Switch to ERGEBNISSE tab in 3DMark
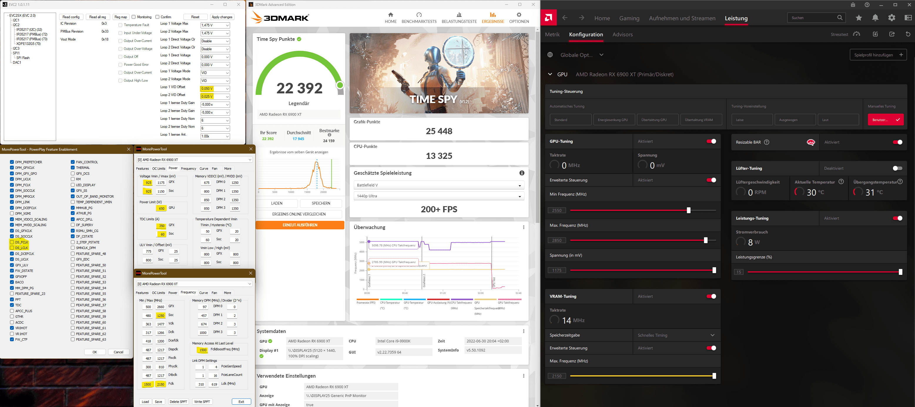The height and width of the screenshot is (407, 915). click(493, 17)
